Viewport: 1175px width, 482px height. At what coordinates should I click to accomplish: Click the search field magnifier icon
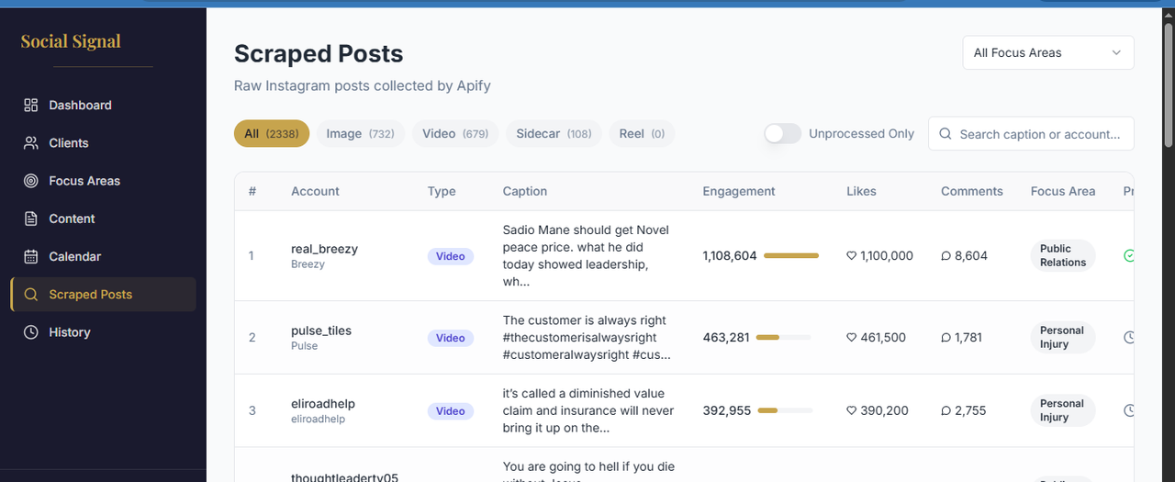(x=946, y=134)
